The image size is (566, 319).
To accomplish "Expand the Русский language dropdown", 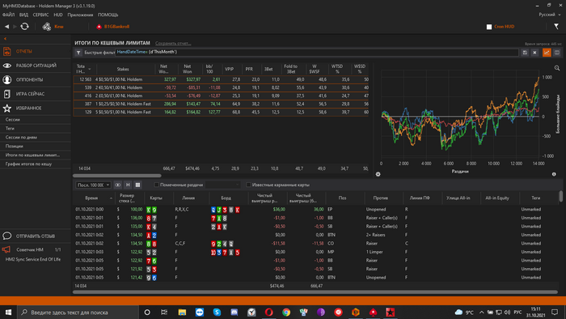I will [x=549, y=15].
